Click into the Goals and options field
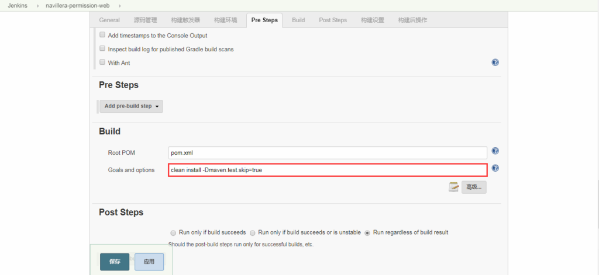This screenshot has height=275, width=599. 328,170
